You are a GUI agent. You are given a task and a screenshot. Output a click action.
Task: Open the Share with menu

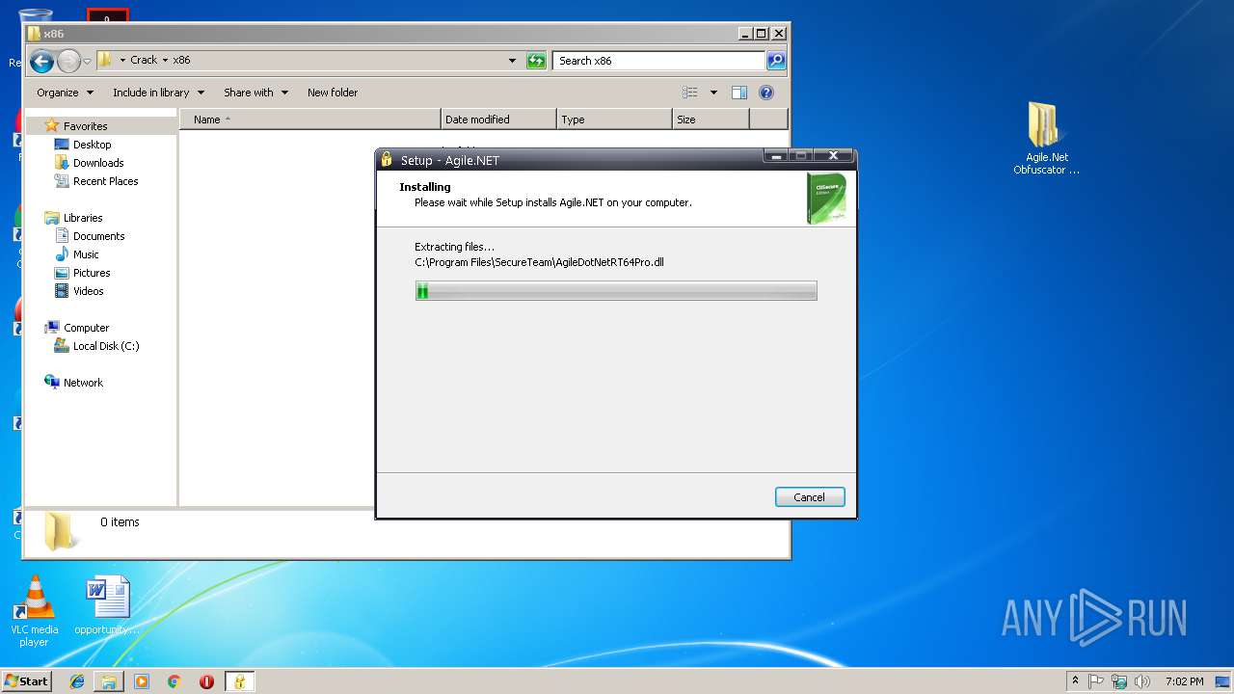255,93
